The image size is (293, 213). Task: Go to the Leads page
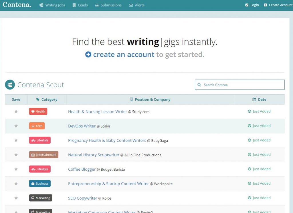(x=80, y=5)
